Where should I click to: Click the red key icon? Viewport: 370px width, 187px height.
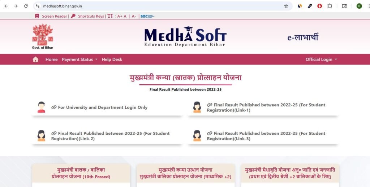[73, 16]
